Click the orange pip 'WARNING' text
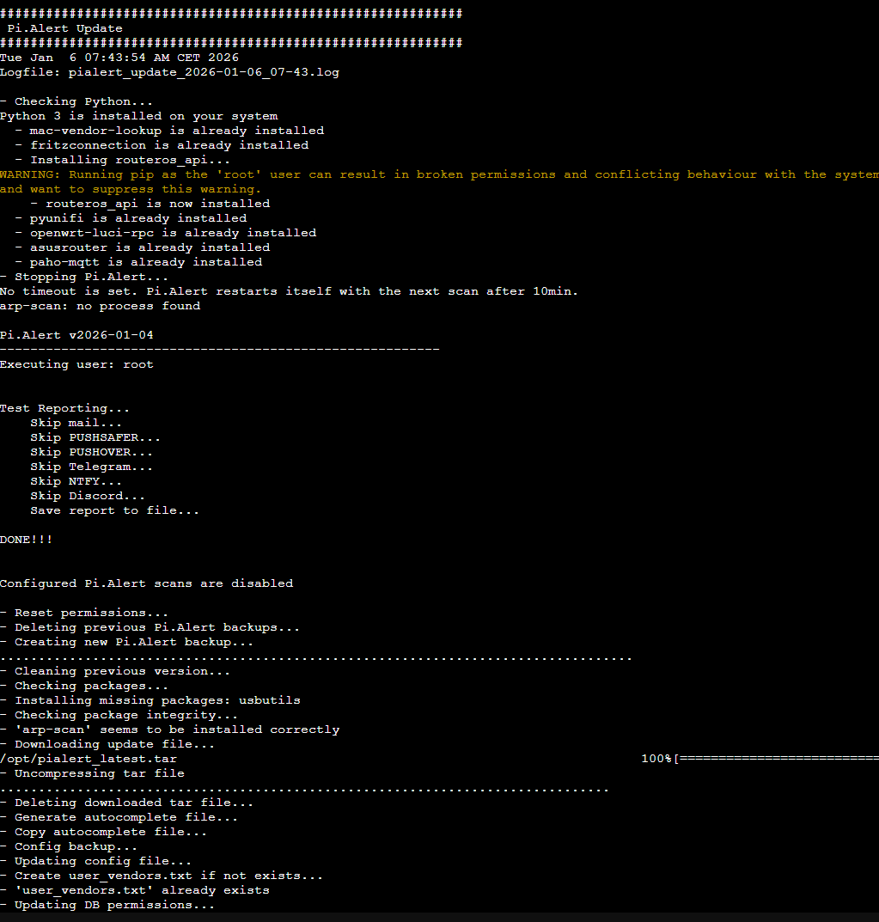The image size is (879, 922). pos(30,174)
